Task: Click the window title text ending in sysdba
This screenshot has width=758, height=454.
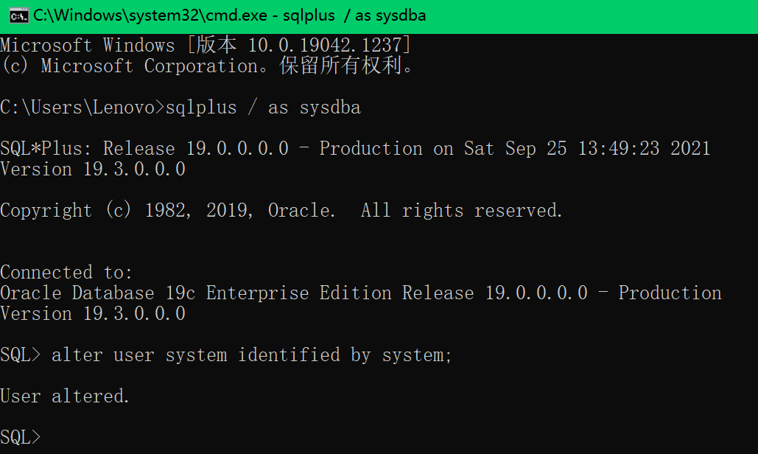Action: tap(229, 15)
